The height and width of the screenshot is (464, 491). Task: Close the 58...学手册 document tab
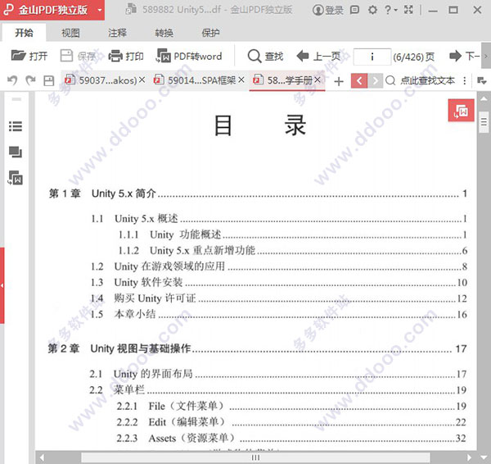318,80
